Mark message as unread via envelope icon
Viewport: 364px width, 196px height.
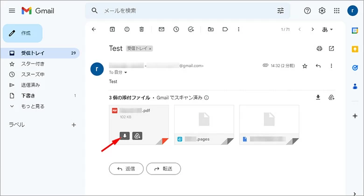click(161, 29)
